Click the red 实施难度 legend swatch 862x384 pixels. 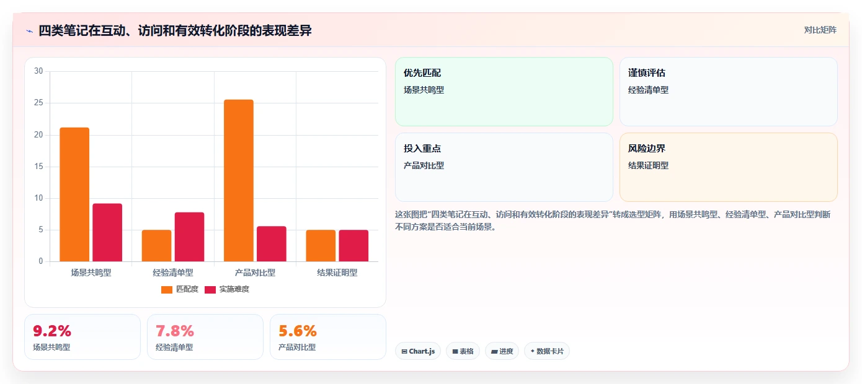point(210,289)
